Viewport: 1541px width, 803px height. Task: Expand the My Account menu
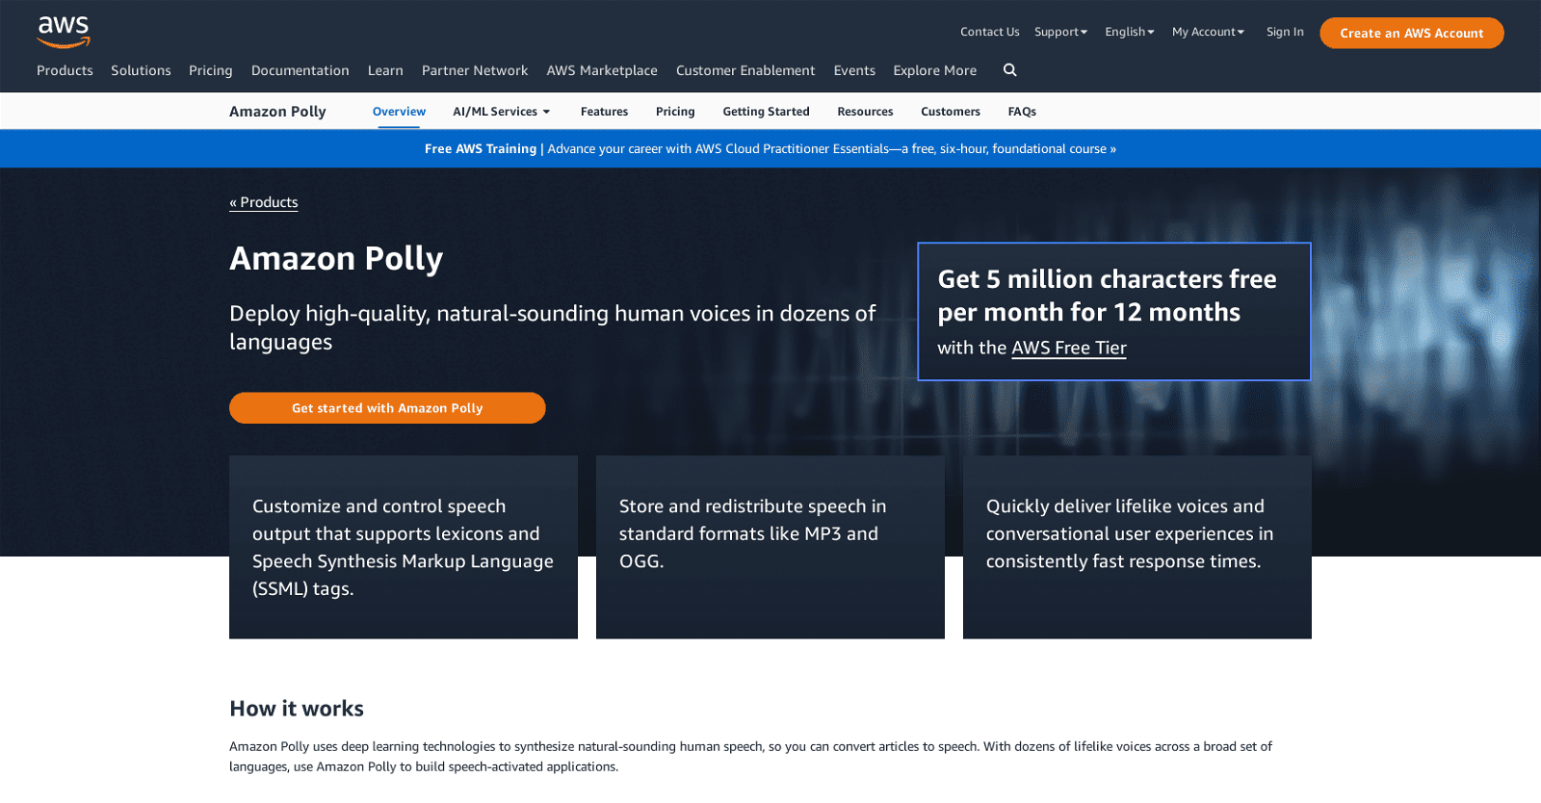(x=1208, y=32)
